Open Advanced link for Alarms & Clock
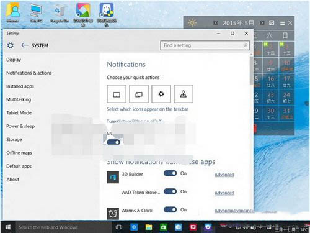This screenshot has height=233, width=310. click(x=234, y=211)
